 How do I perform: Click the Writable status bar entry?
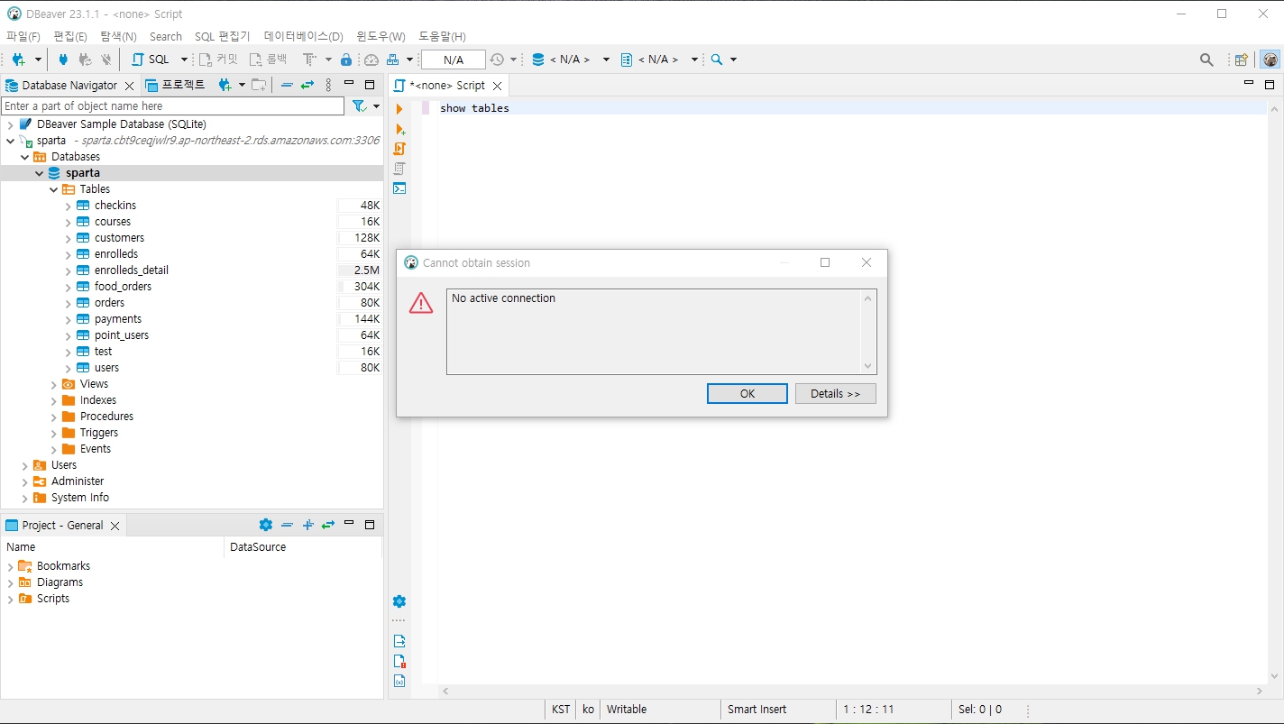[x=627, y=710]
